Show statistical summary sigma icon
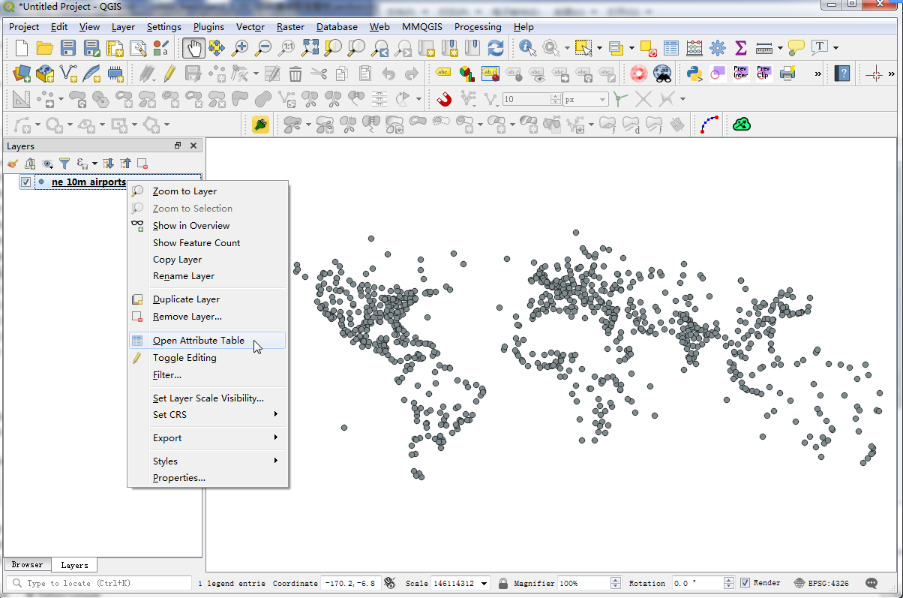This screenshot has width=903, height=598. (x=741, y=48)
